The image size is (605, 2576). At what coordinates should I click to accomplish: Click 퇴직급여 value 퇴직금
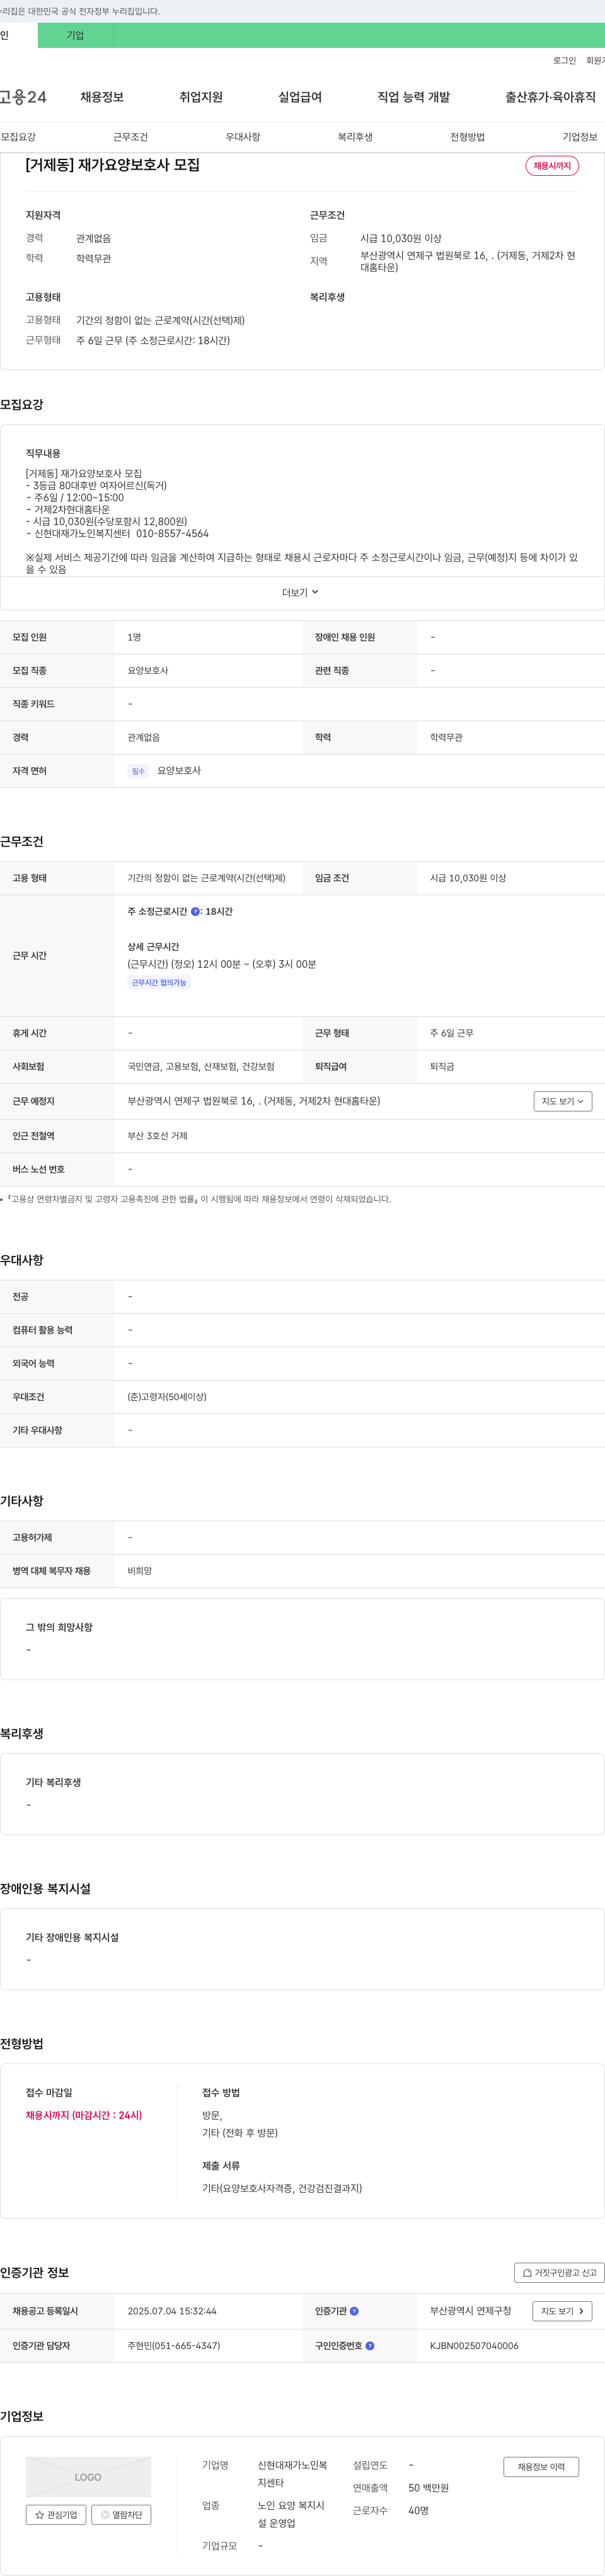[442, 1067]
